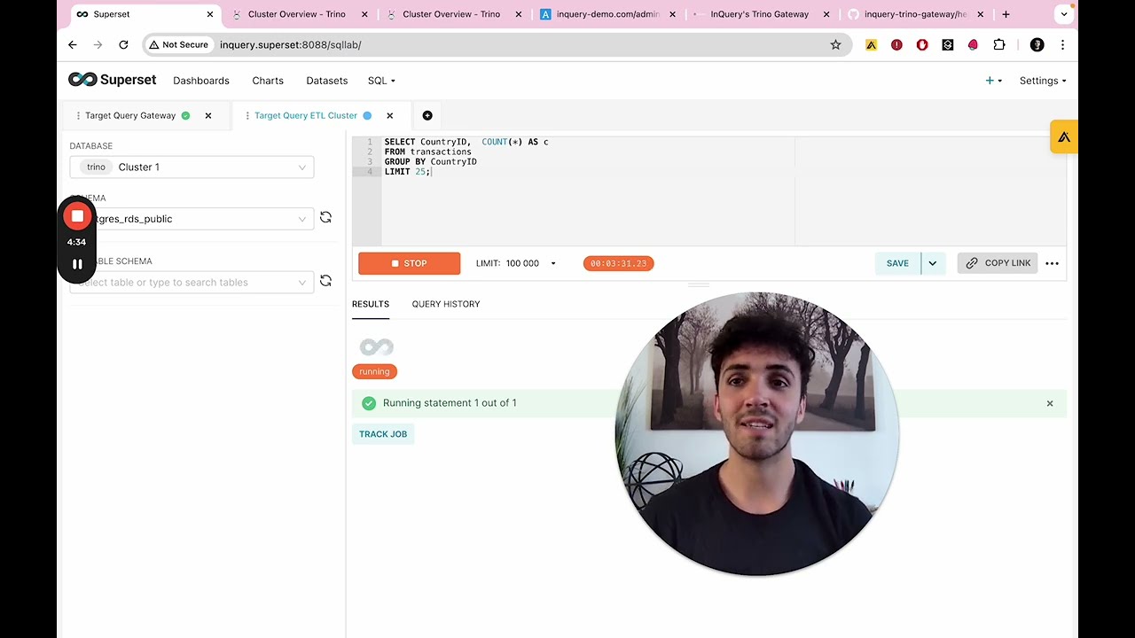1135x638 pixels.
Task: Refresh the table schema list icon
Action: [x=325, y=282]
